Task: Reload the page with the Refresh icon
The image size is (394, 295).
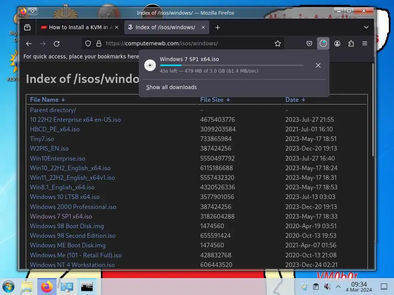Action: click(57, 44)
